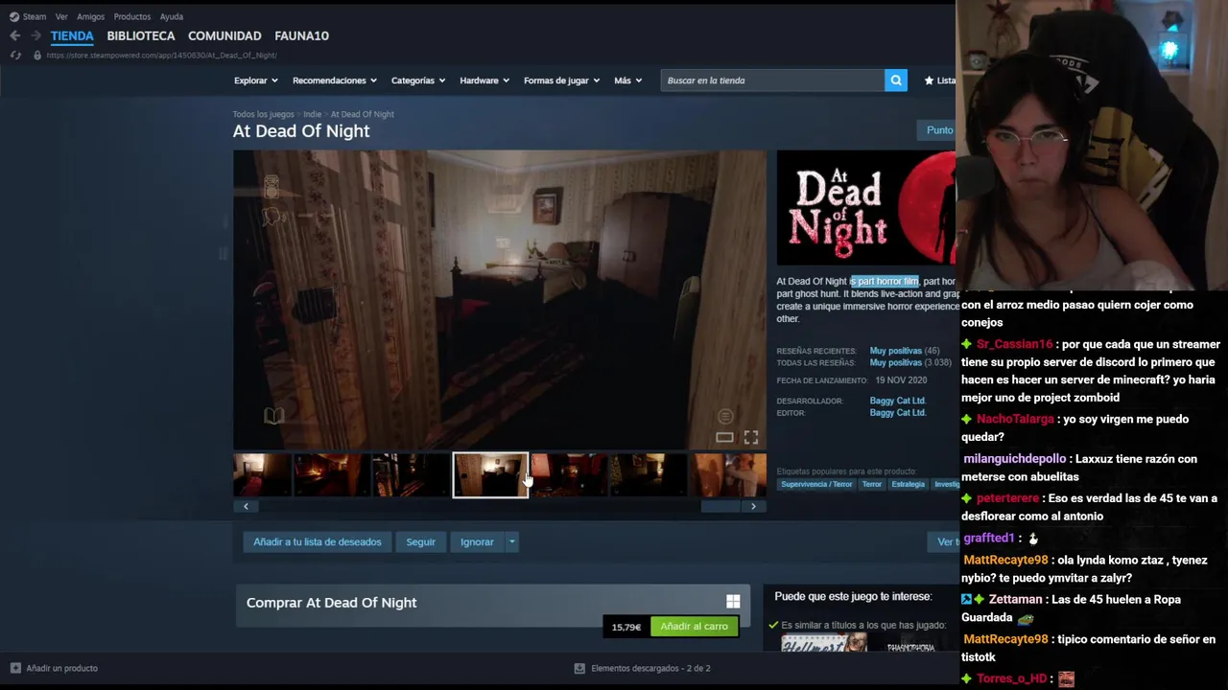Click the theater mode rectangle icon
This screenshot has height=690, width=1228.
click(x=724, y=437)
